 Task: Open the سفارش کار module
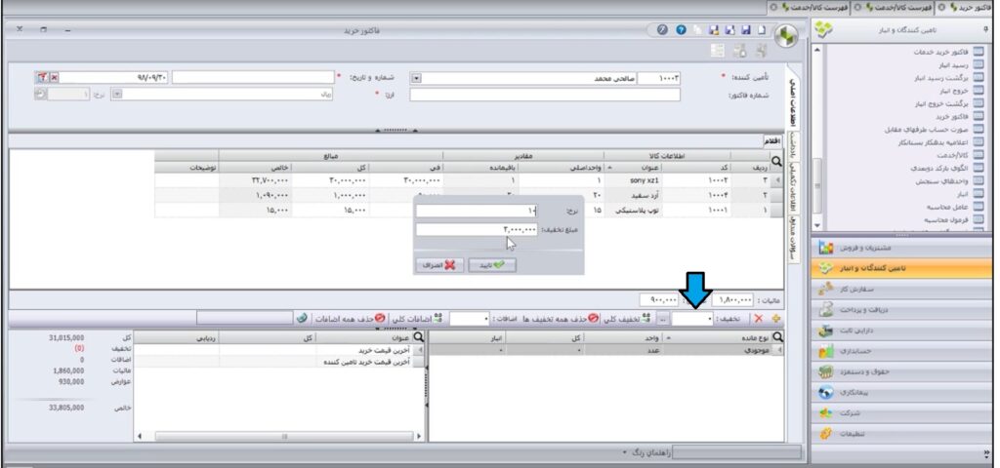[x=901, y=290]
